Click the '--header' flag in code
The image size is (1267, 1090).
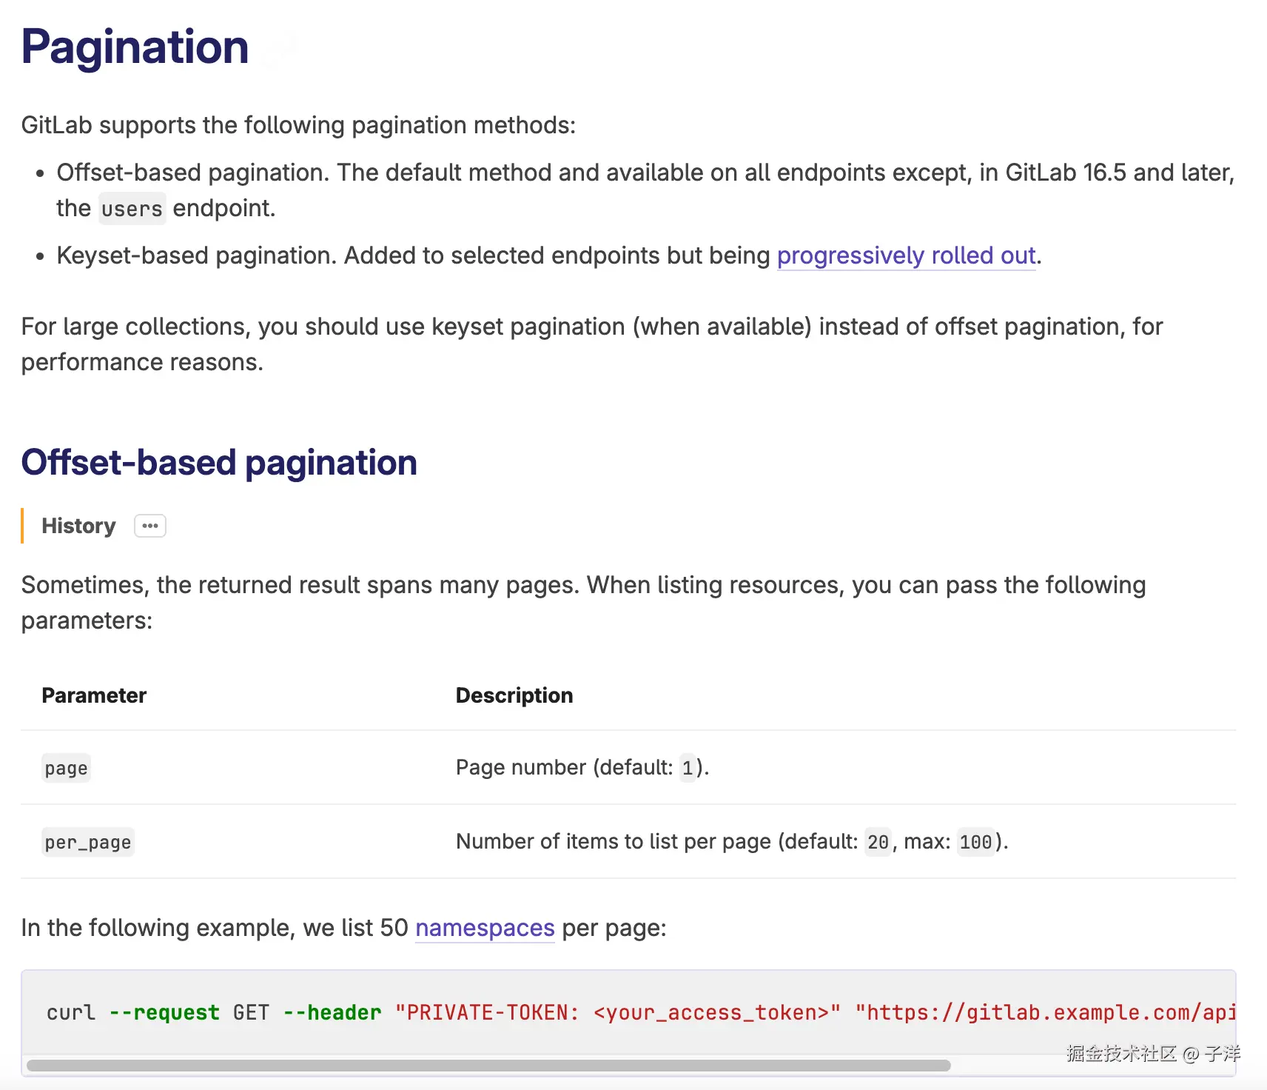pyautogui.click(x=332, y=1012)
